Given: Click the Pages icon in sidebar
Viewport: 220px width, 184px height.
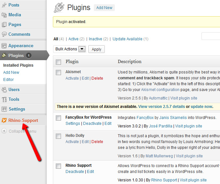Looking at the screenshot, I should coord(4,25).
